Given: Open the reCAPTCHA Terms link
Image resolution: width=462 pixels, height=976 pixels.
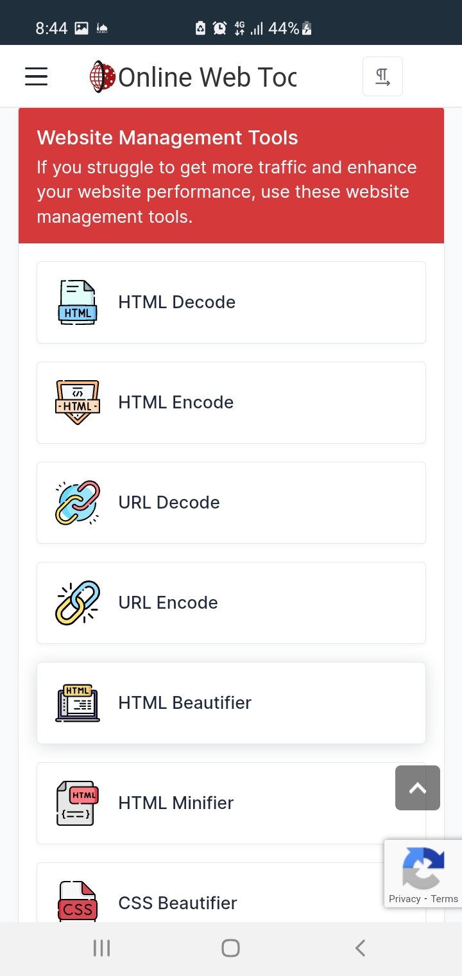Looking at the screenshot, I should 445,899.
